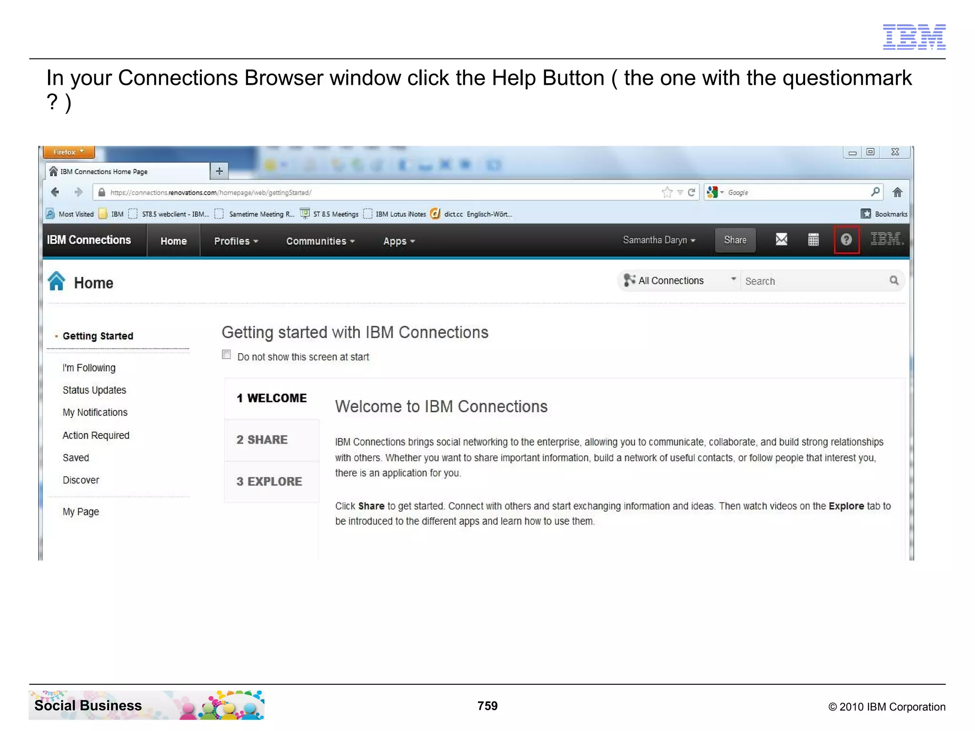Open the Google search engine selector icon
The height and width of the screenshot is (731, 975).
(715, 192)
